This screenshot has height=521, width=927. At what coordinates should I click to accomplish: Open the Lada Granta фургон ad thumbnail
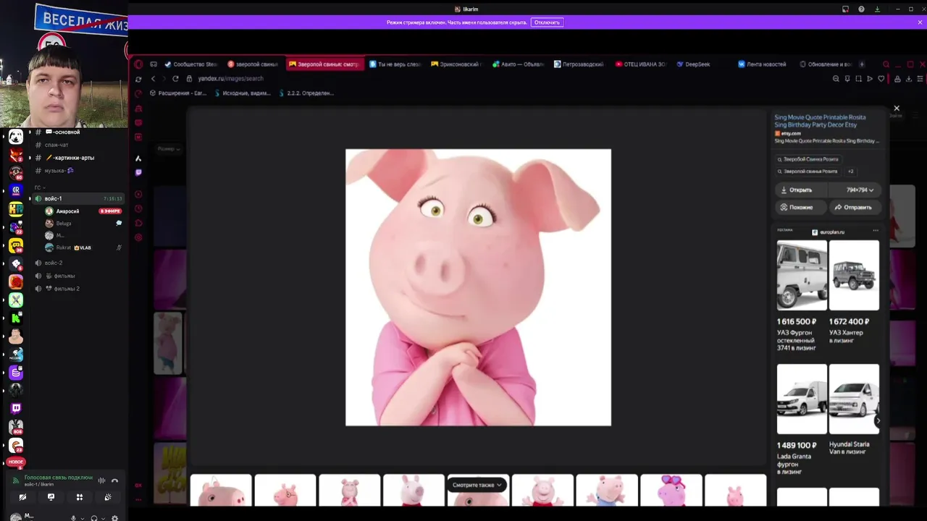point(802,399)
